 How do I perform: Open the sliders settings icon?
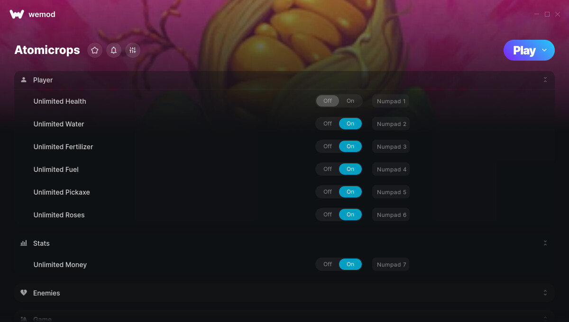tap(133, 50)
